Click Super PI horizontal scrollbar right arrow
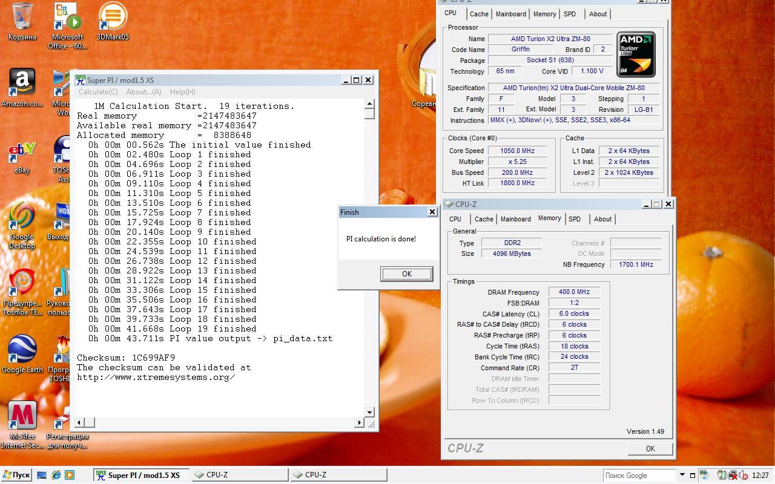 click(359, 422)
